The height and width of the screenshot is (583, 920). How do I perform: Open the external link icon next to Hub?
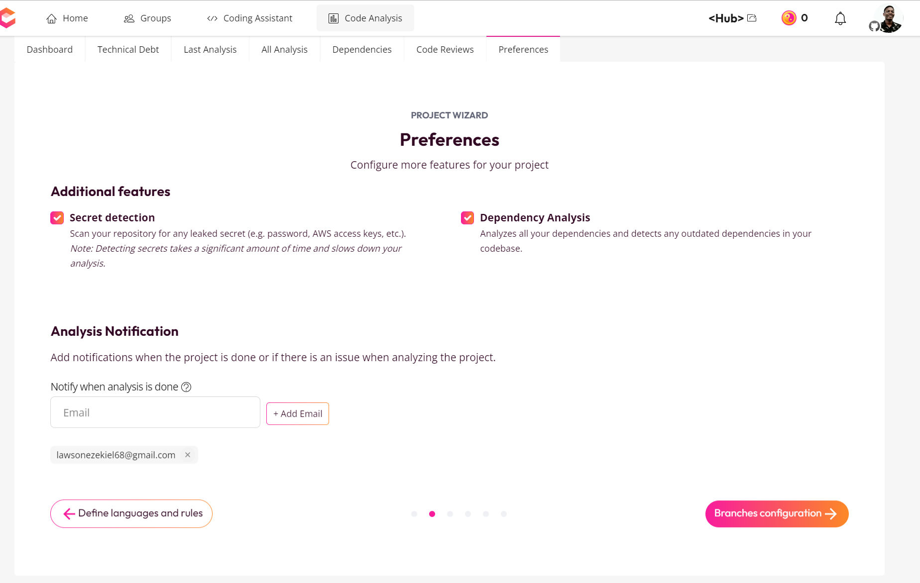coord(751,18)
